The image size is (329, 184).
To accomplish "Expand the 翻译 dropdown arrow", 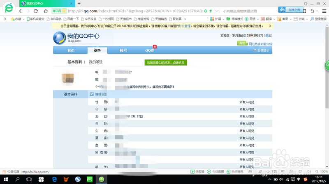I will click(x=274, y=19).
